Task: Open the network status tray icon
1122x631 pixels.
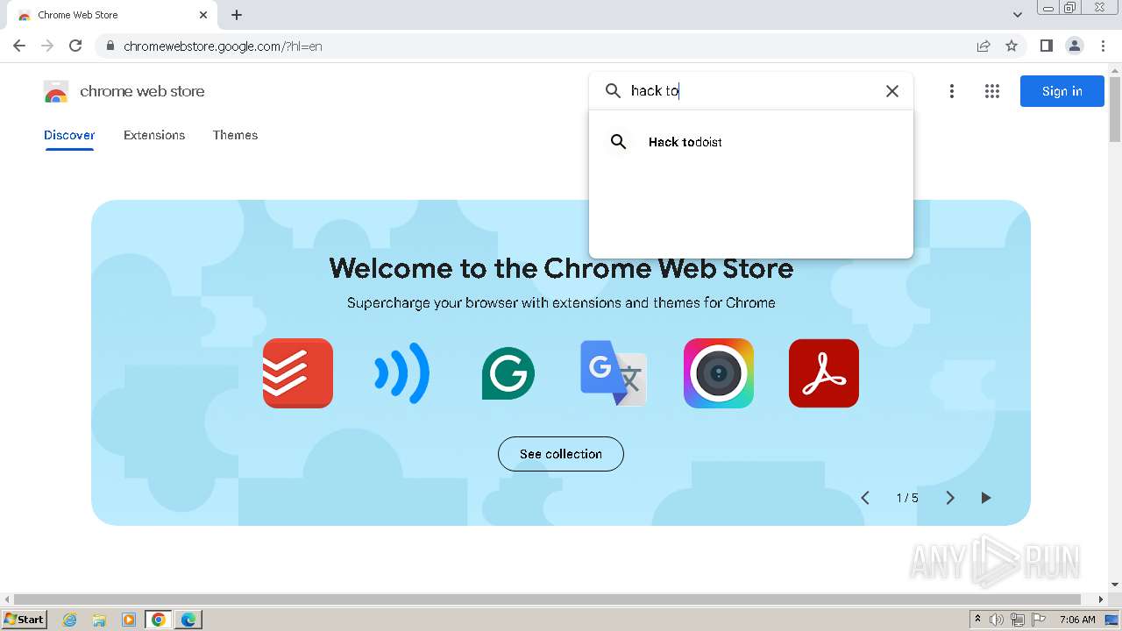Action: point(1018,620)
